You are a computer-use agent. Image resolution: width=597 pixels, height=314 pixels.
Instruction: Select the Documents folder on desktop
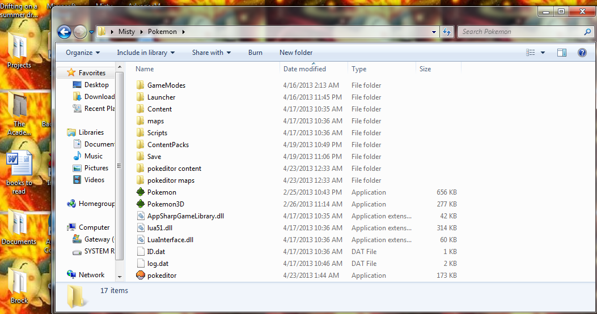[19, 226]
